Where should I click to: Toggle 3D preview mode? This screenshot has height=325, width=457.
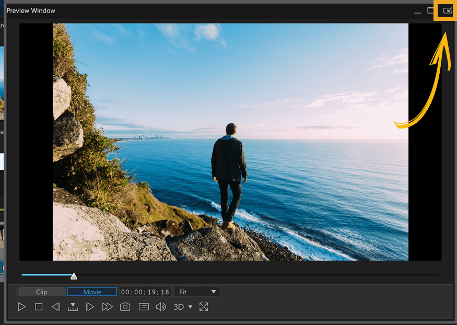pos(179,307)
